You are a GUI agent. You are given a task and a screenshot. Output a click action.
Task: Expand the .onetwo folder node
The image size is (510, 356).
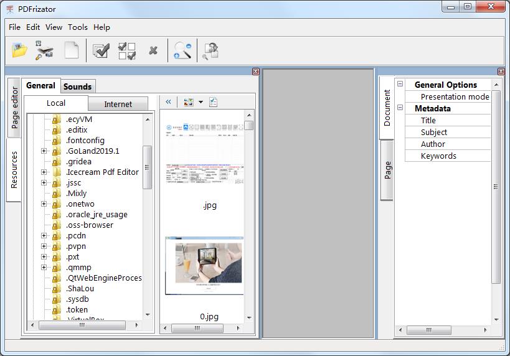[x=44, y=204]
